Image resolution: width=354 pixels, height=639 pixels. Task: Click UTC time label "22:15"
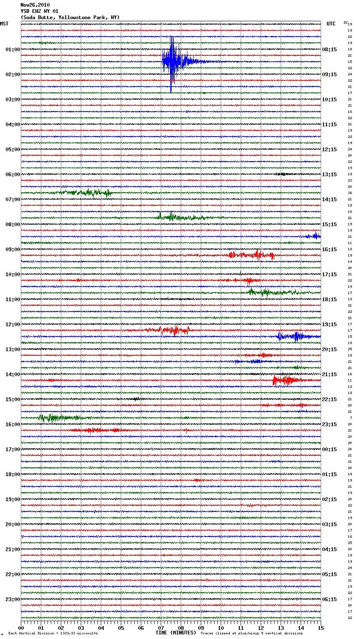click(329, 399)
